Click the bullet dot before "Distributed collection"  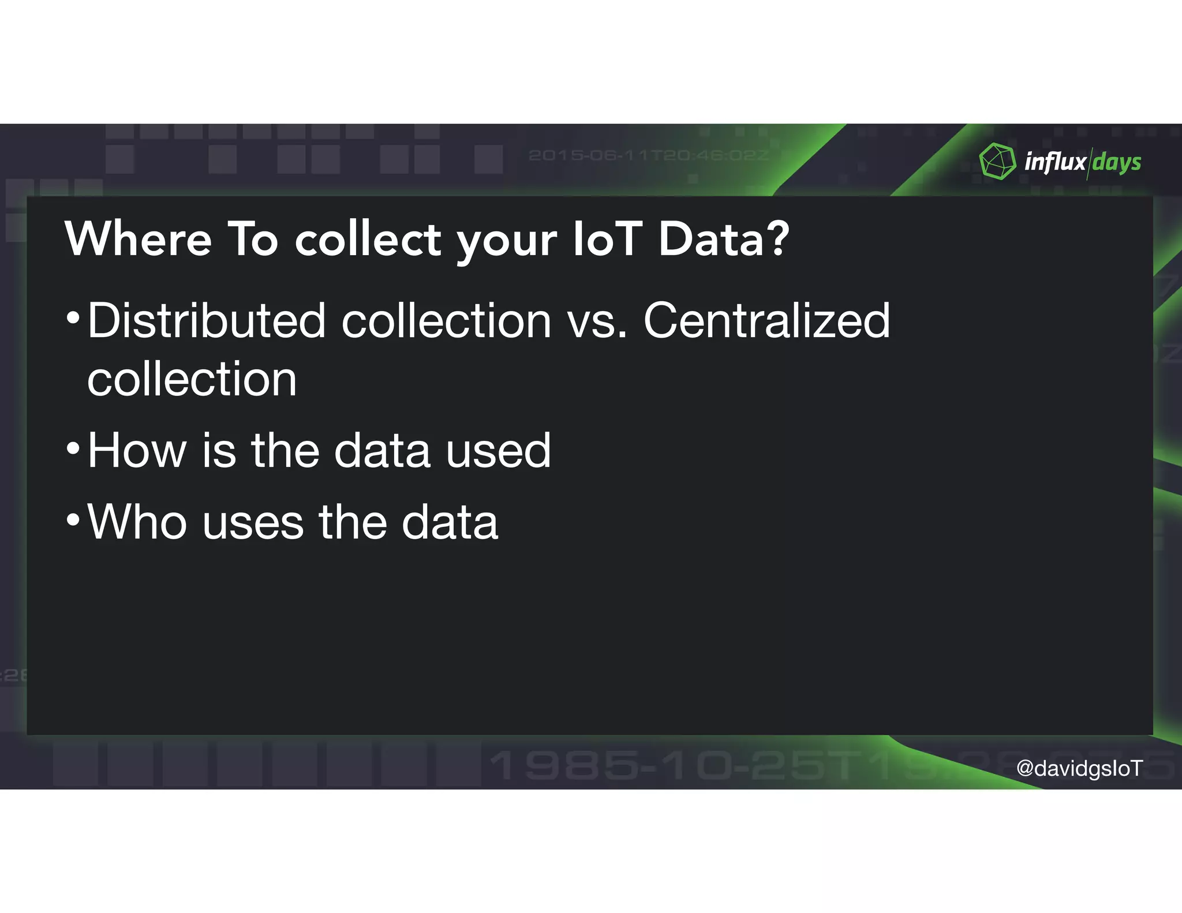pyautogui.click(x=73, y=318)
